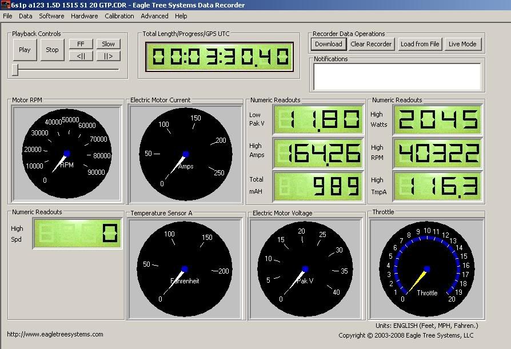
Task: Open the Advanced menu
Action: [154, 16]
